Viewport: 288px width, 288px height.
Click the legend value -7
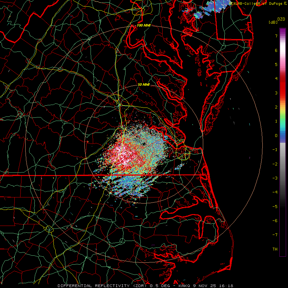tap(275, 235)
